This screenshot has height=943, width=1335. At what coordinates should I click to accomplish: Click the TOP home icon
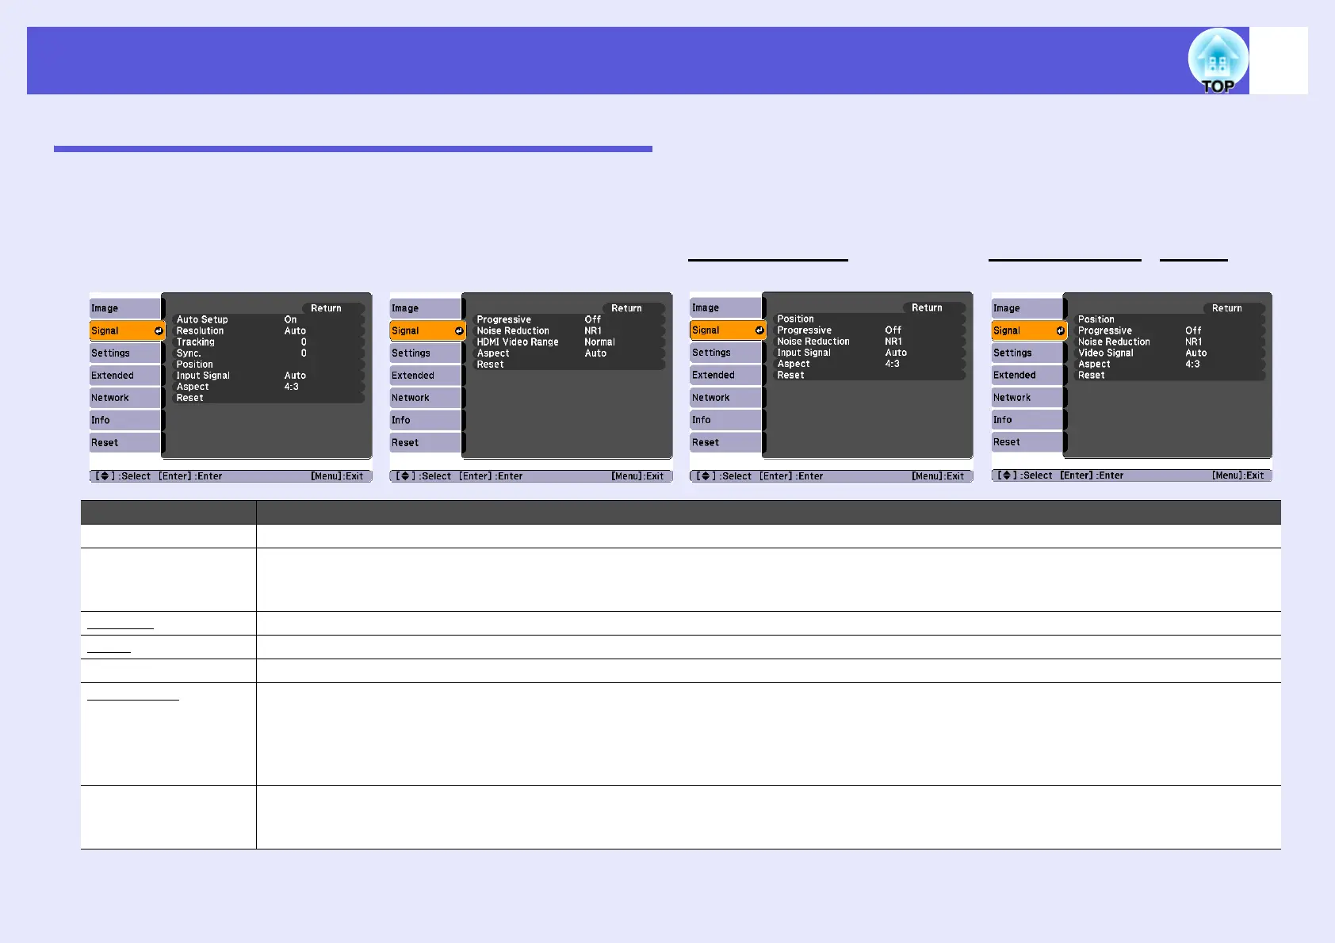coord(1218,62)
